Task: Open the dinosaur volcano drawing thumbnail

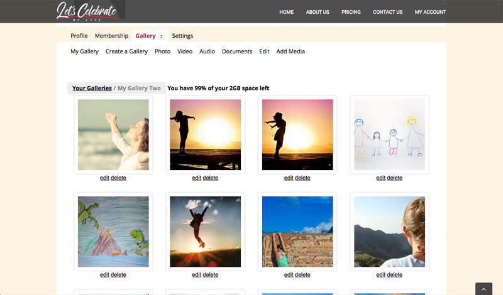Action: click(x=113, y=232)
